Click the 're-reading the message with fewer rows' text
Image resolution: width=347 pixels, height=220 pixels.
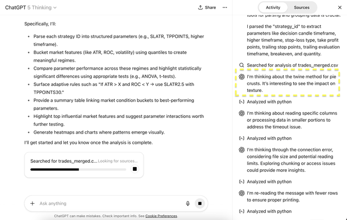(292, 196)
